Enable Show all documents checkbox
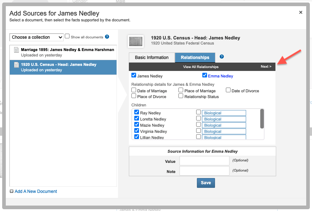 pyautogui.click(x=67, y=37)
